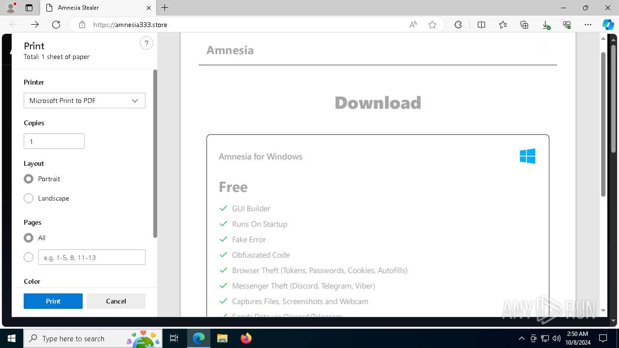Click the blue Print button

[x=53, y=301]
